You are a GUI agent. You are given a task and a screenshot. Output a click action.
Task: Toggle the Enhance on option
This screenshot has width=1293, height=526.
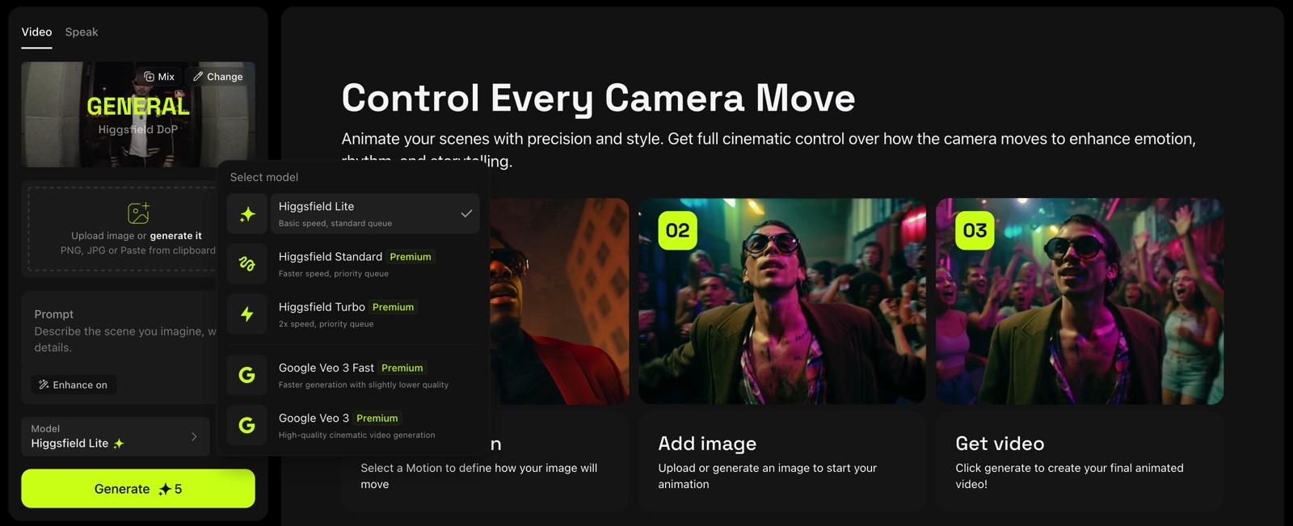74,385
